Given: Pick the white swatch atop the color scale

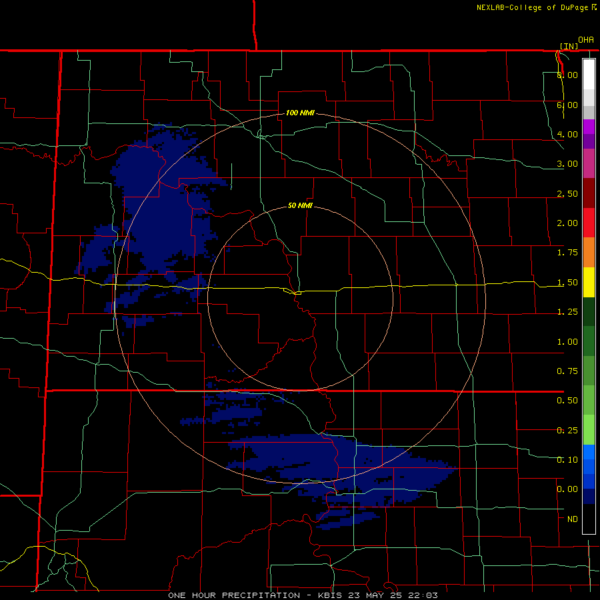Looking at the screenshot, I should click(589, 74).
